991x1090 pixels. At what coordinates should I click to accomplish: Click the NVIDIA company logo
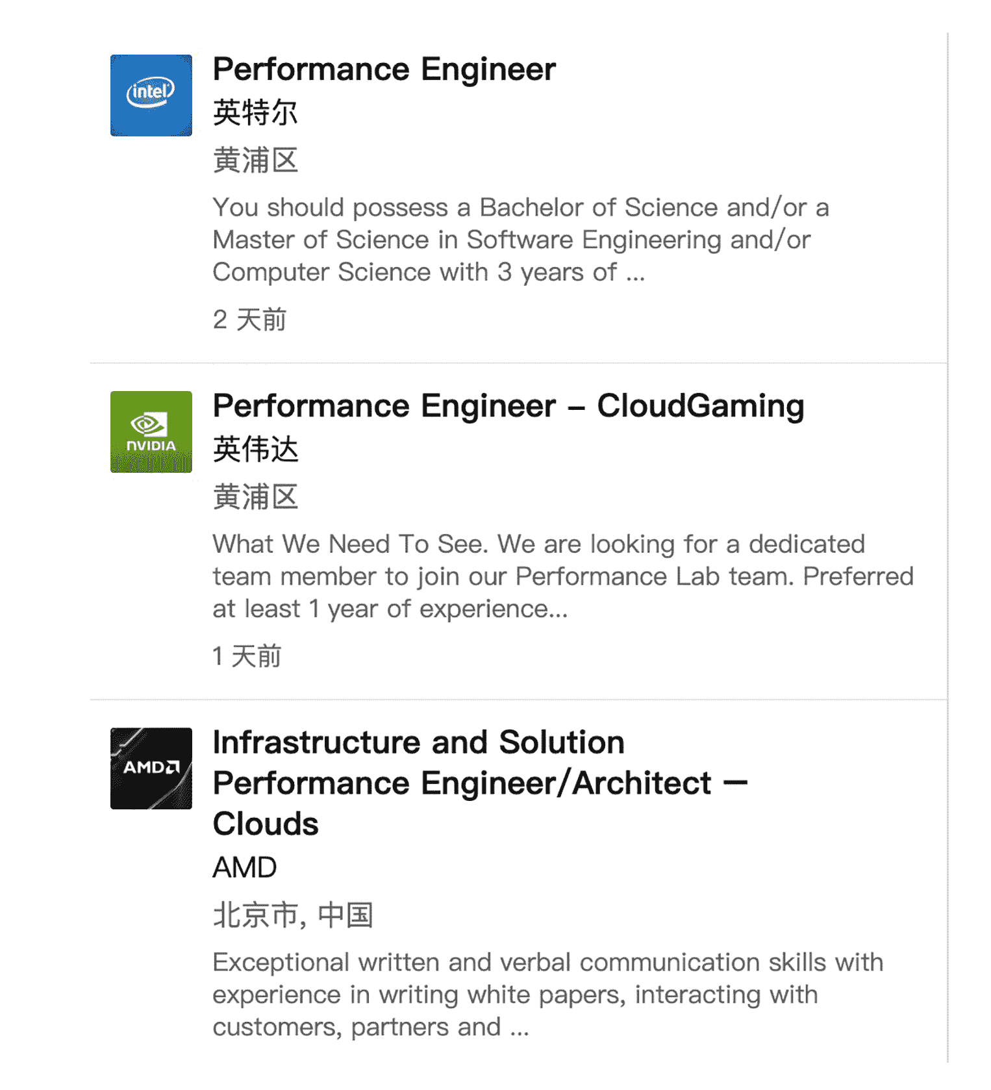(151, 432)
